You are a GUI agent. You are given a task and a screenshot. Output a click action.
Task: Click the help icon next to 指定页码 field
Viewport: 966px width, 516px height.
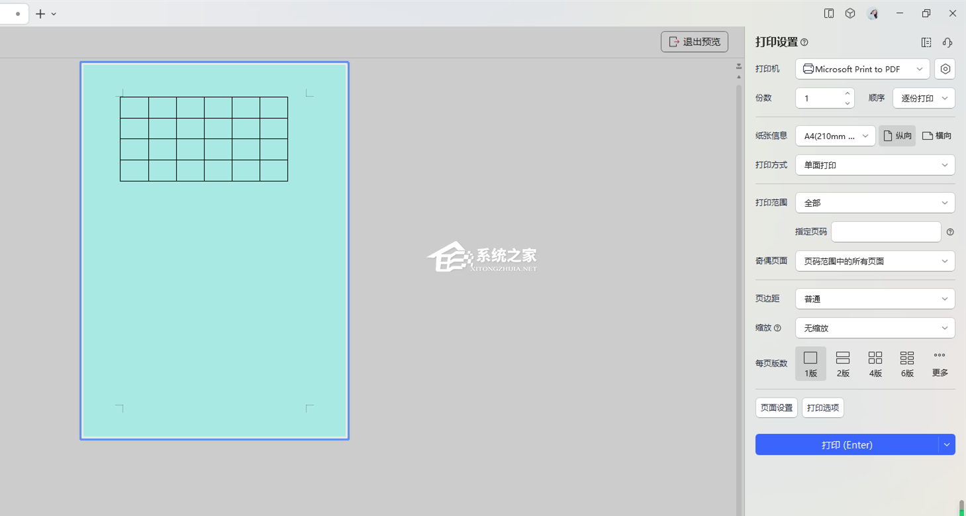click(950, 232)
